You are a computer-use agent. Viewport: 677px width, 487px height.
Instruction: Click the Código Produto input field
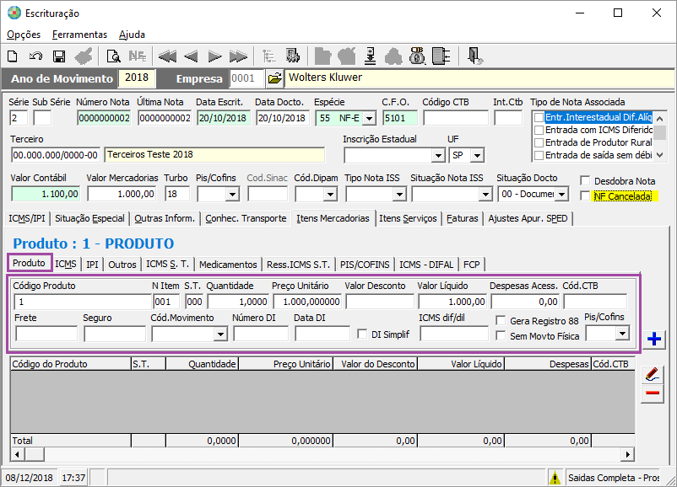(83, 302)
